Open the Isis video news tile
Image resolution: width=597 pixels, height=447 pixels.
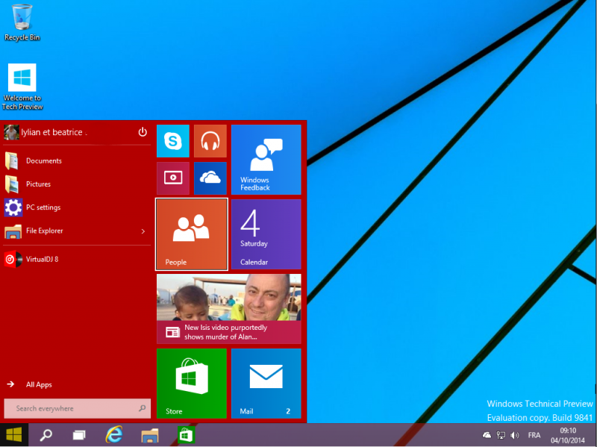click(228, 308)
